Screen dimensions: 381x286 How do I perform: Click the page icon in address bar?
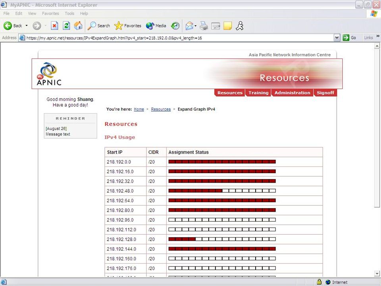[22, 38]
